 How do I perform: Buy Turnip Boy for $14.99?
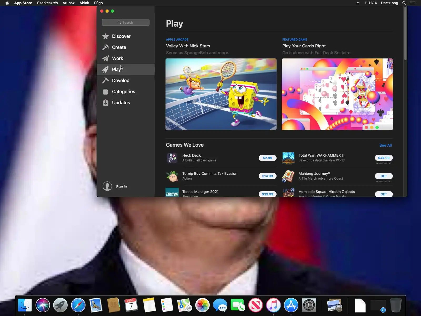pos(268,176)
